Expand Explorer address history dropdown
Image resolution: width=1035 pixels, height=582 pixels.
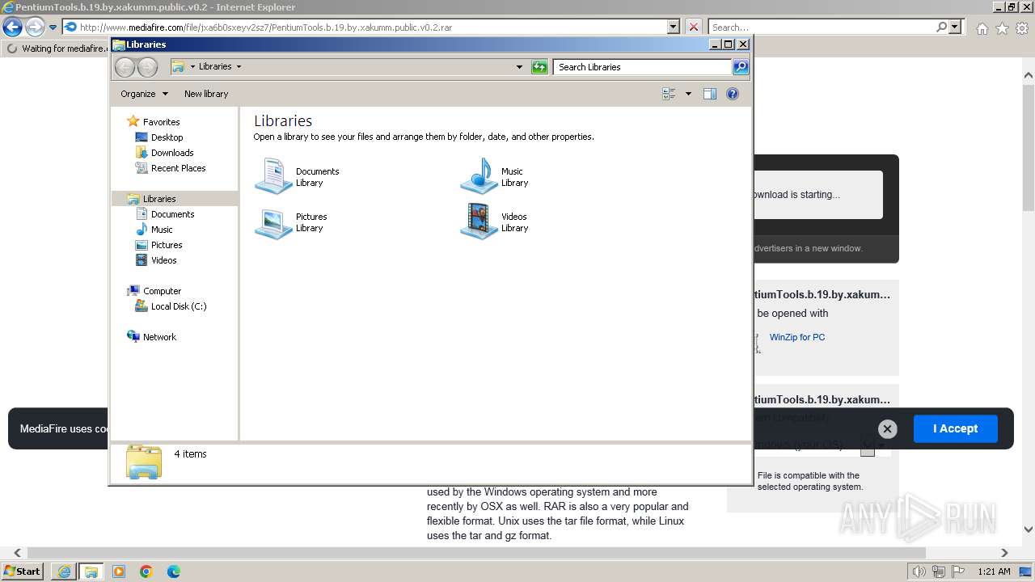(x=519, y=67)
